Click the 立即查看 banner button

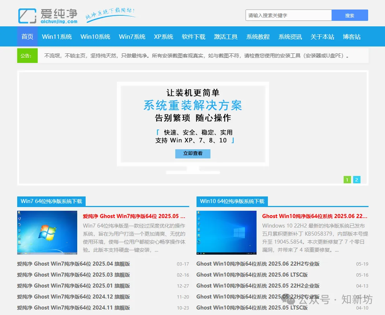[x=192, y=154]
